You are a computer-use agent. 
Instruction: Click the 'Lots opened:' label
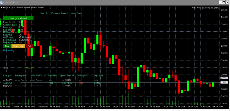[9, 30]
